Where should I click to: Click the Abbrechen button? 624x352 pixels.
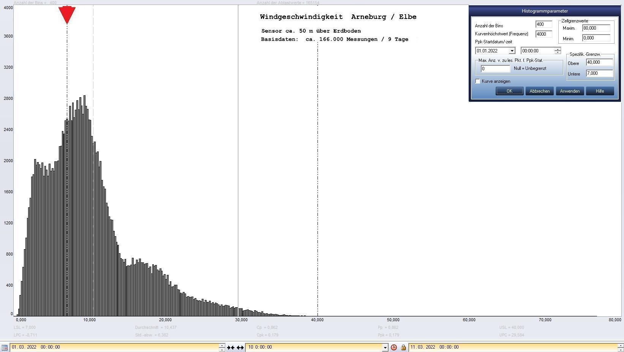coord(539,91)
